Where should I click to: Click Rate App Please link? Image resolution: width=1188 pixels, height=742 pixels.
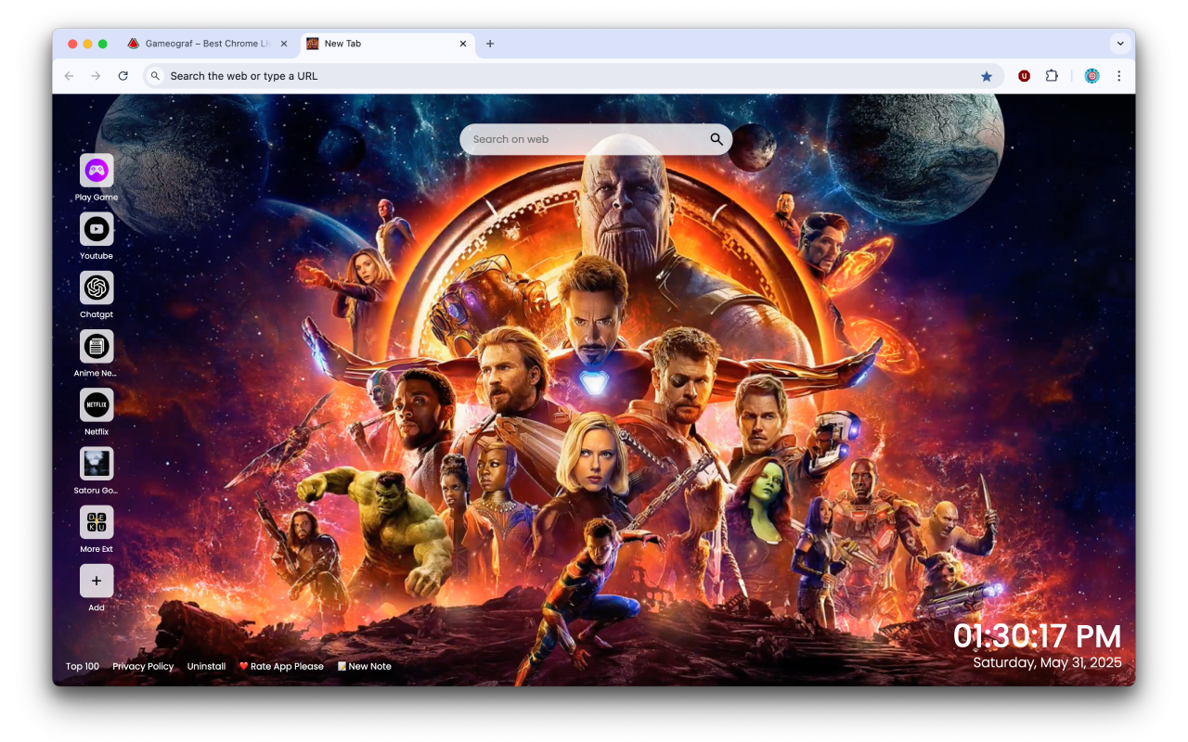click(281, 666)
